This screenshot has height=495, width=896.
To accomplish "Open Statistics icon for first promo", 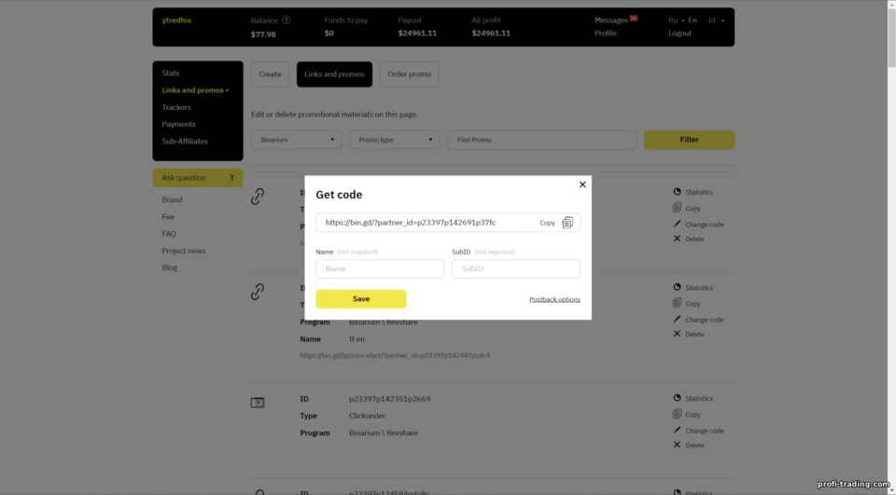I will click(x=678, y=192).
